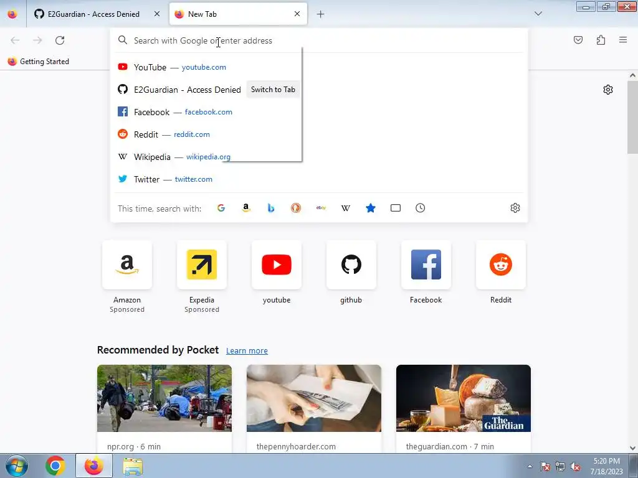
Task: Open the Windows Start menu
Action: pyautogui.click(x=16, y=466)
